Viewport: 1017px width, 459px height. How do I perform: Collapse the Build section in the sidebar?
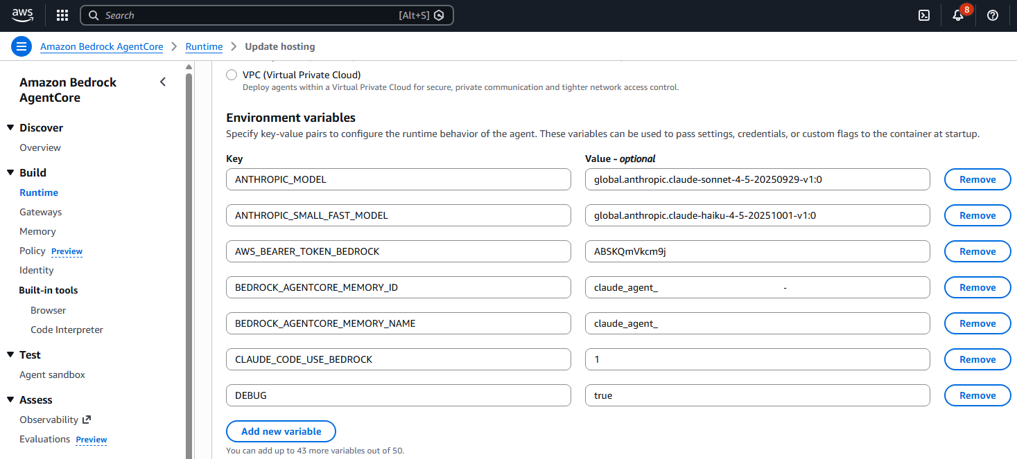point(10,172)
